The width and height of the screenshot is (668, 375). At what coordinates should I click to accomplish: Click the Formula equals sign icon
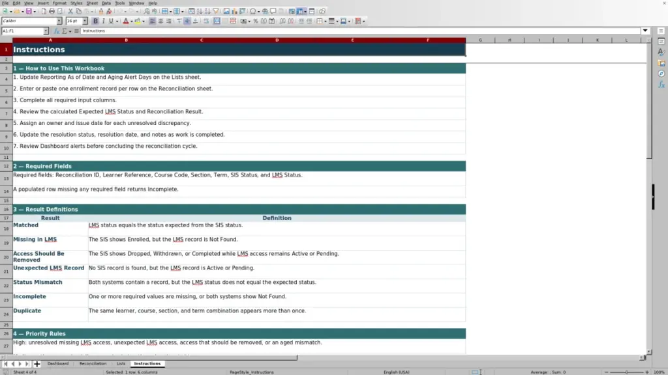click(76, 31)
